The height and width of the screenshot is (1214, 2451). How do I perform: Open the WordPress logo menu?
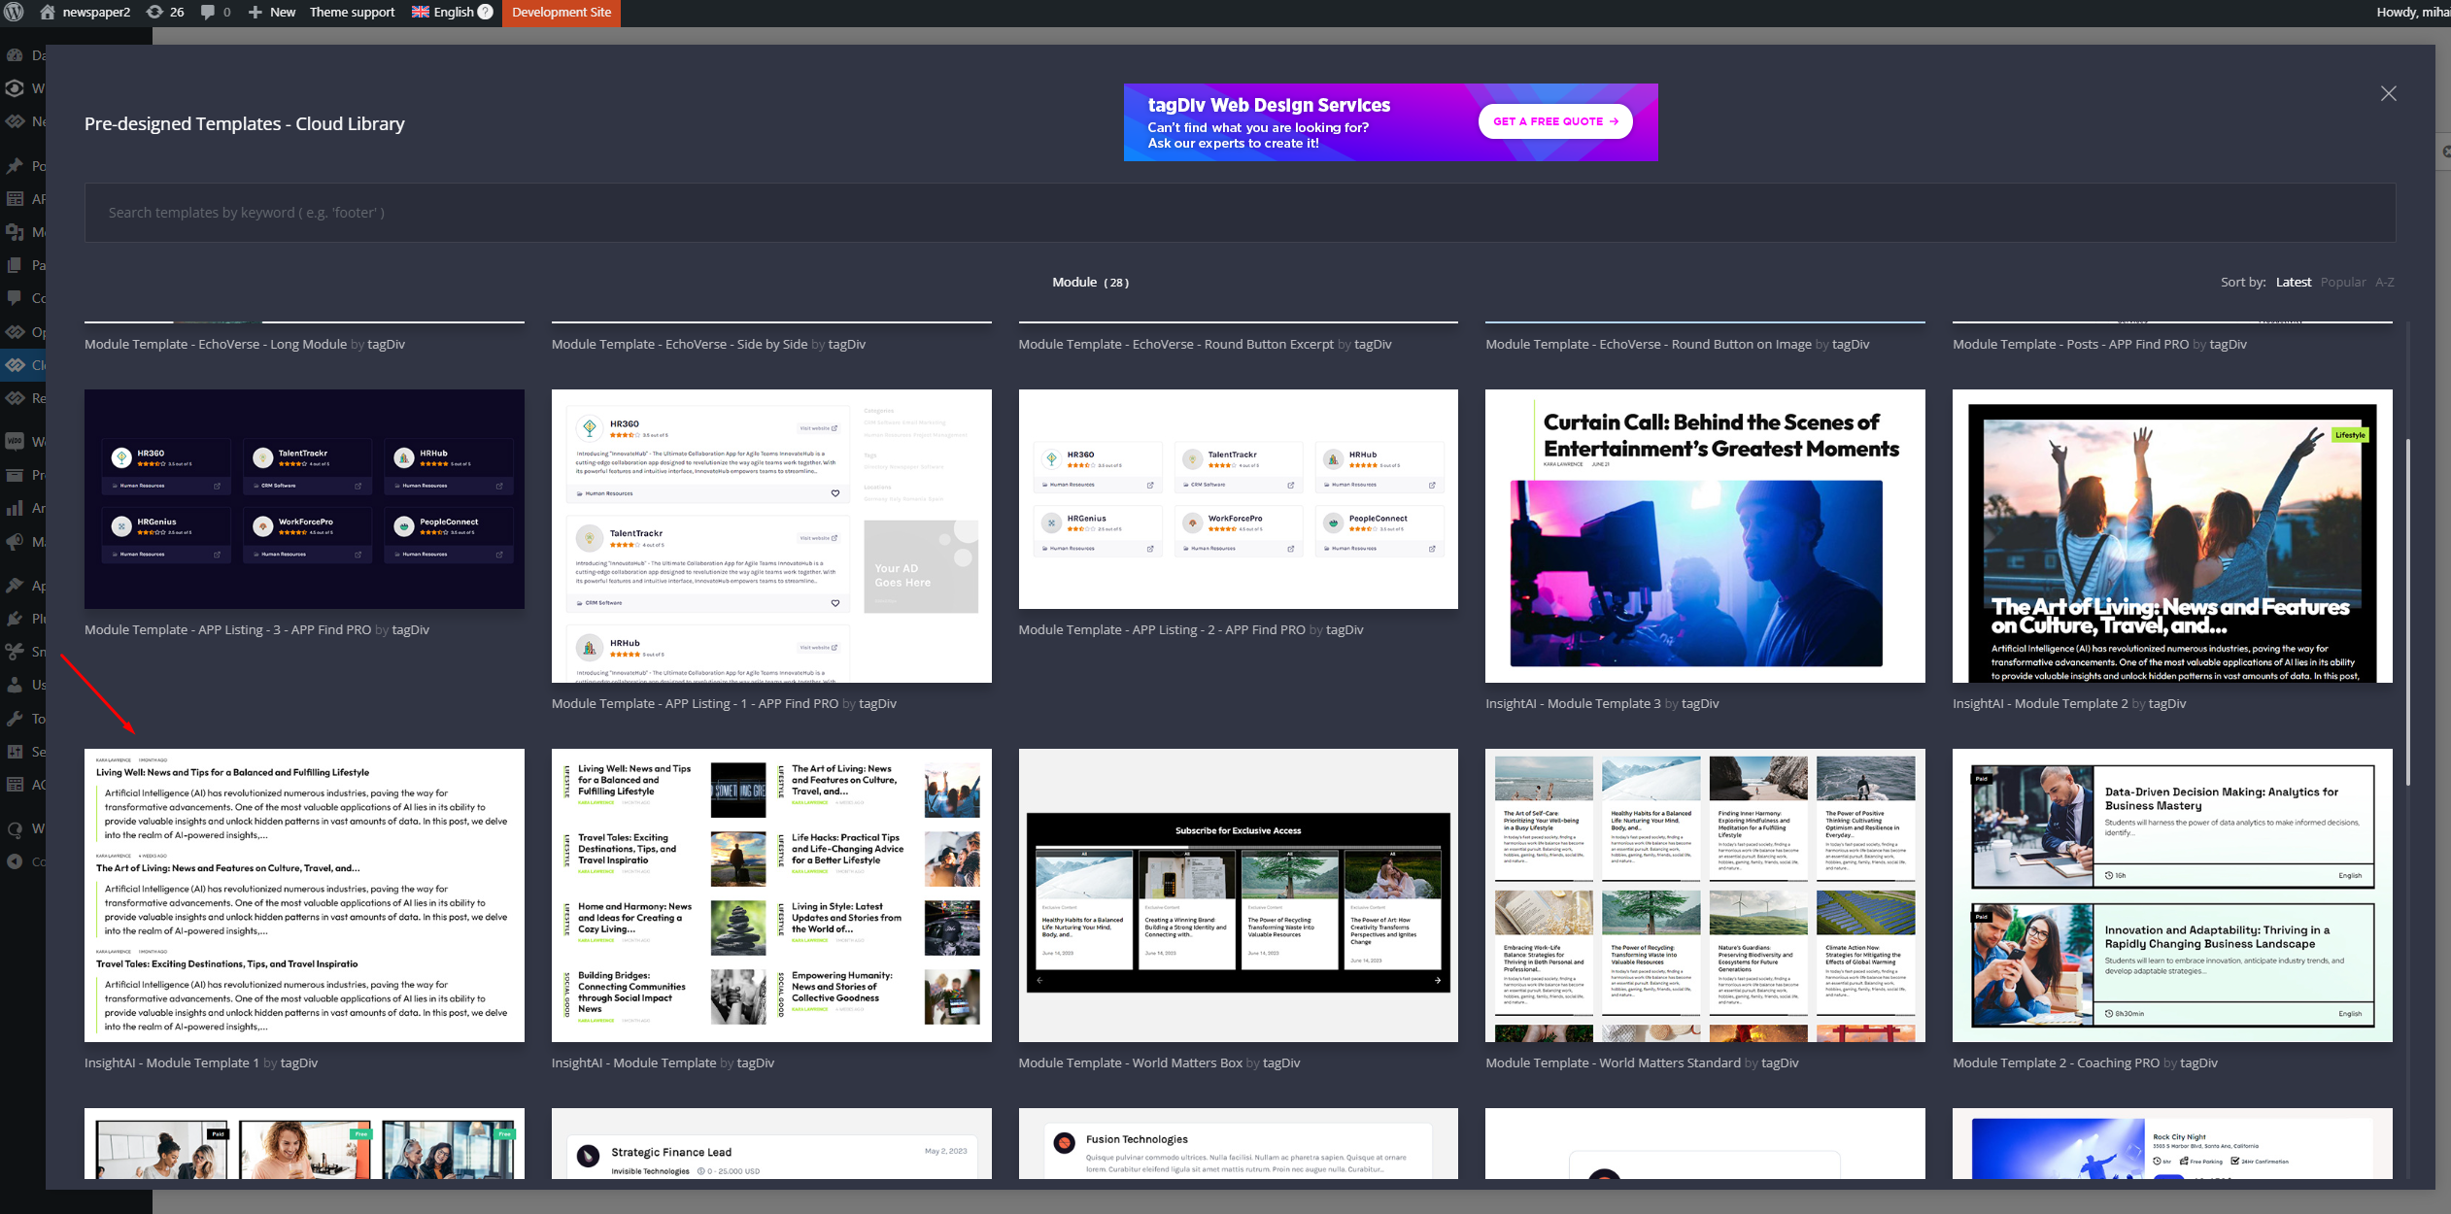click(14, 12)
